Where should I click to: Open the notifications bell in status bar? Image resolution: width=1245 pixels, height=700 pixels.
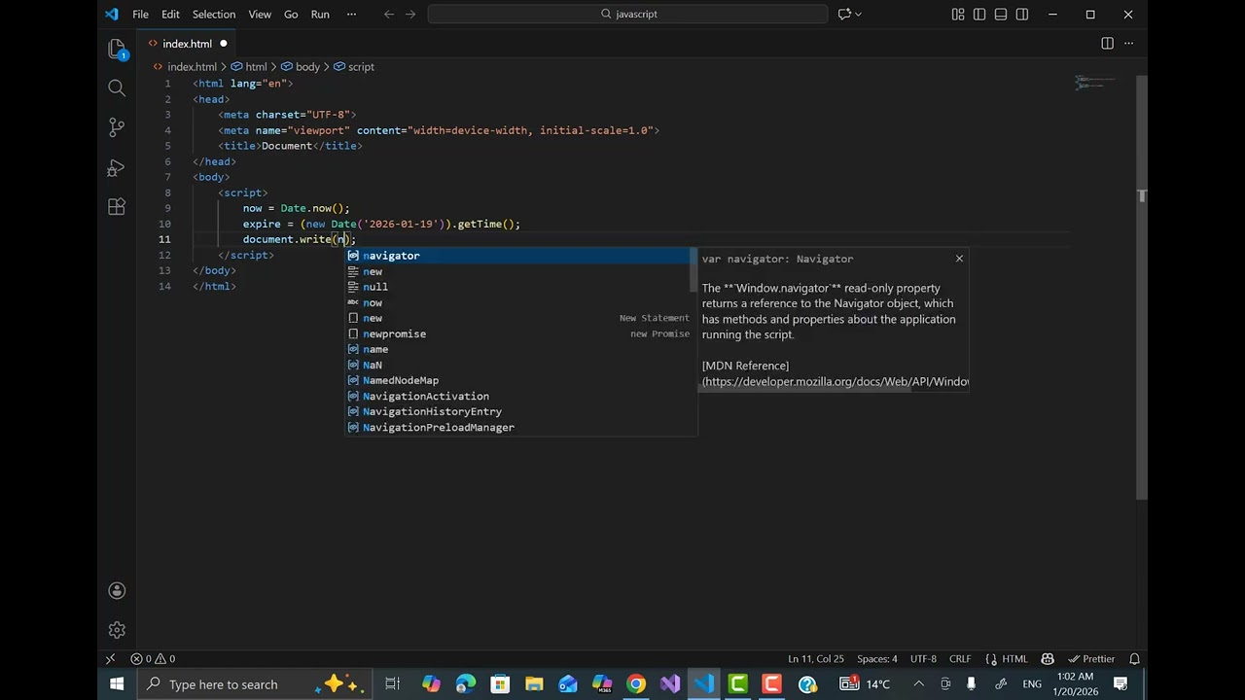(1134, 658)
